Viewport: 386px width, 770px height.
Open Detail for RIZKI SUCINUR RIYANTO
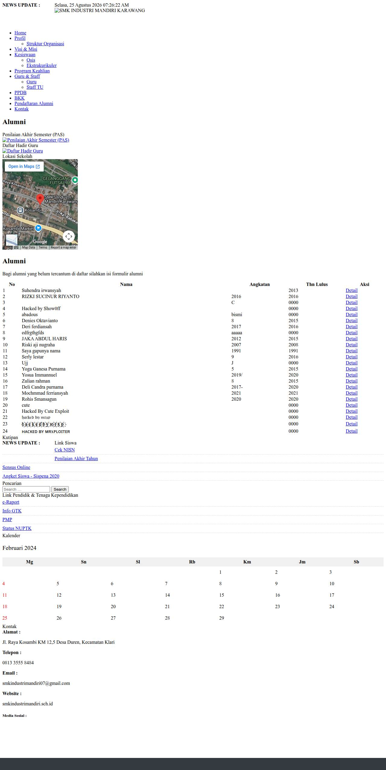pos(351,297)
